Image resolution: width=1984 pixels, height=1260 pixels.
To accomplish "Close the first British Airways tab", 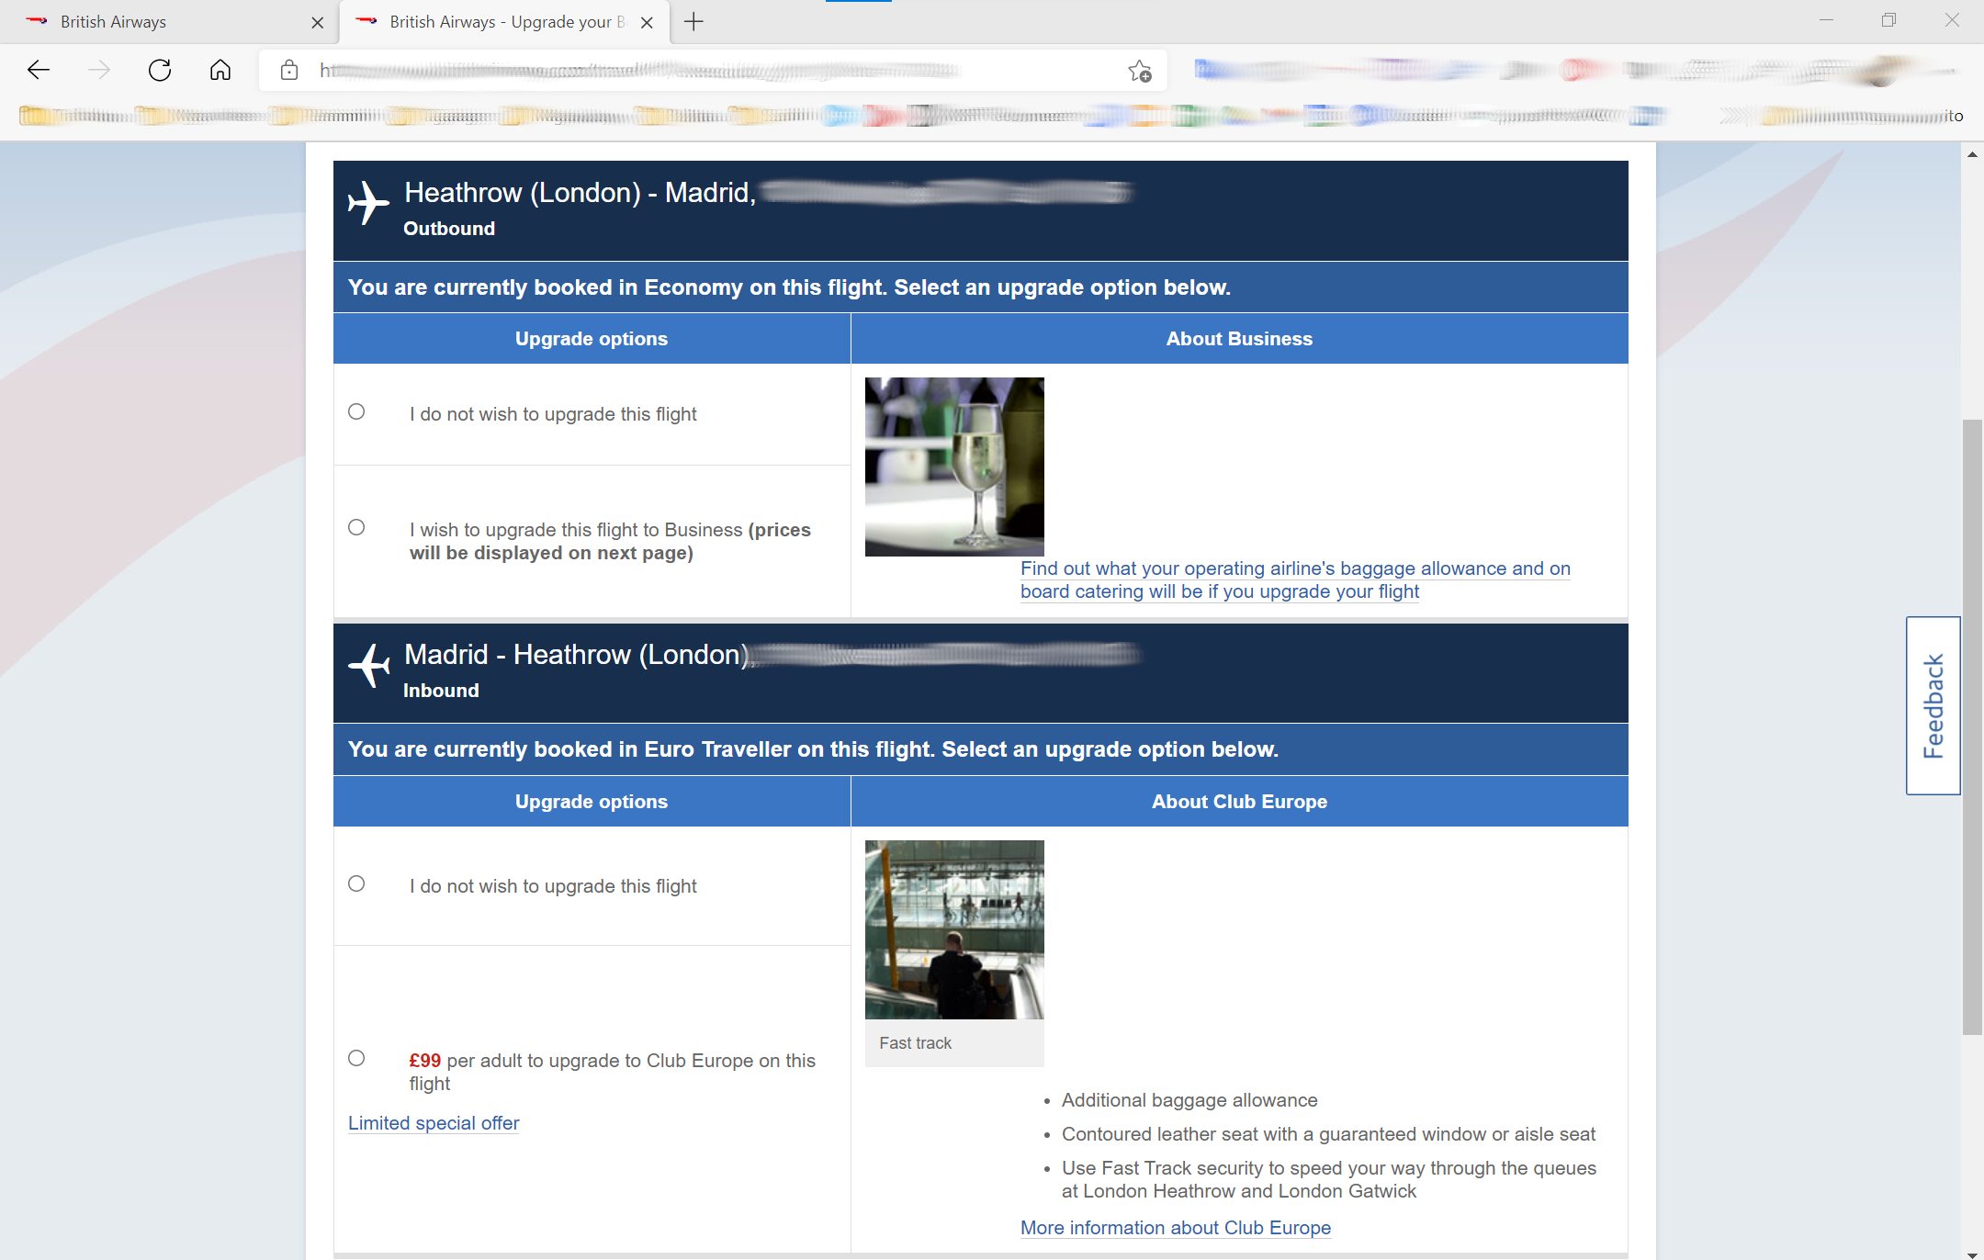I will [318, 22].
